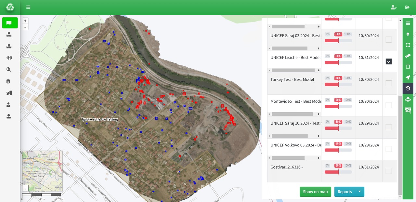416x202 pixels.
Task: Open the location search icon in sidebar
Action: (x=9, y=70)
